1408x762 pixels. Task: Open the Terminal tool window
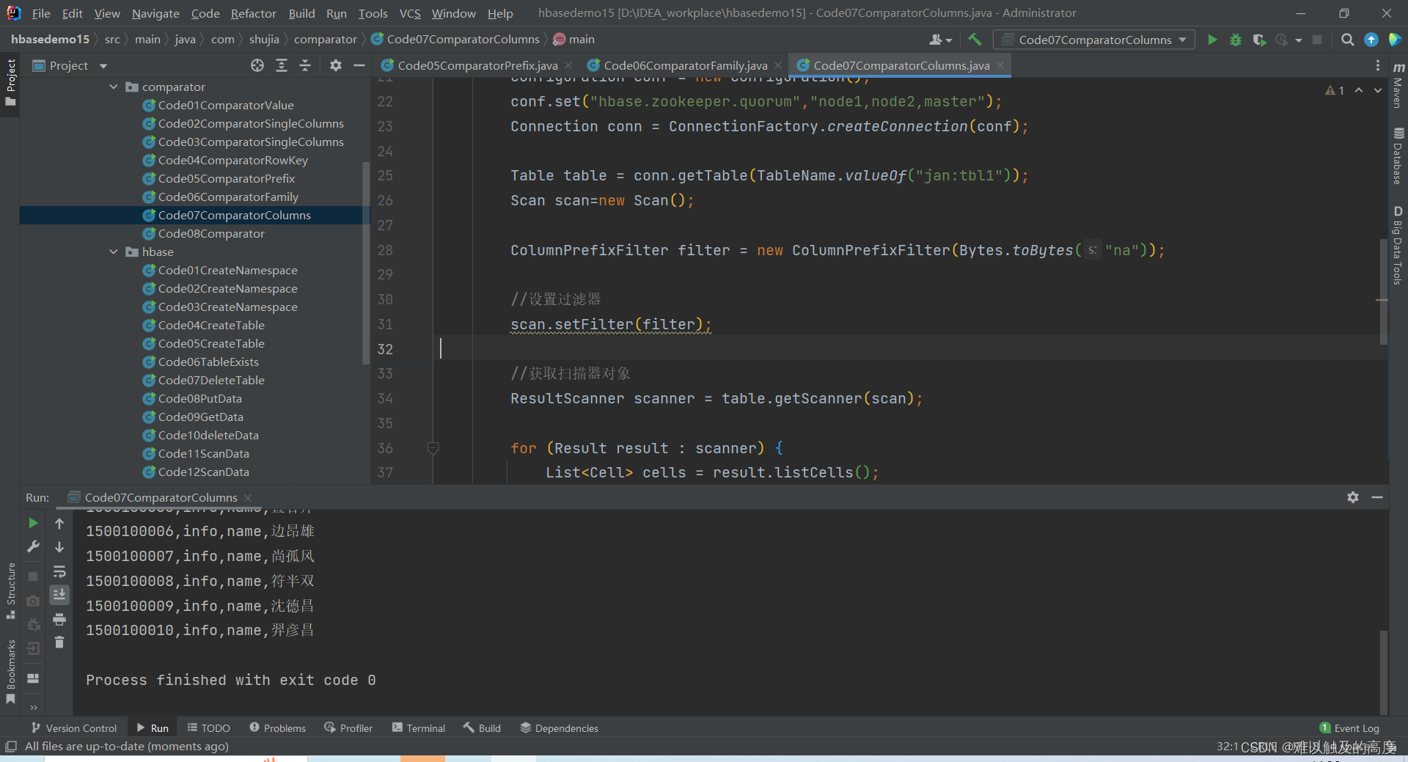(418, 728)
